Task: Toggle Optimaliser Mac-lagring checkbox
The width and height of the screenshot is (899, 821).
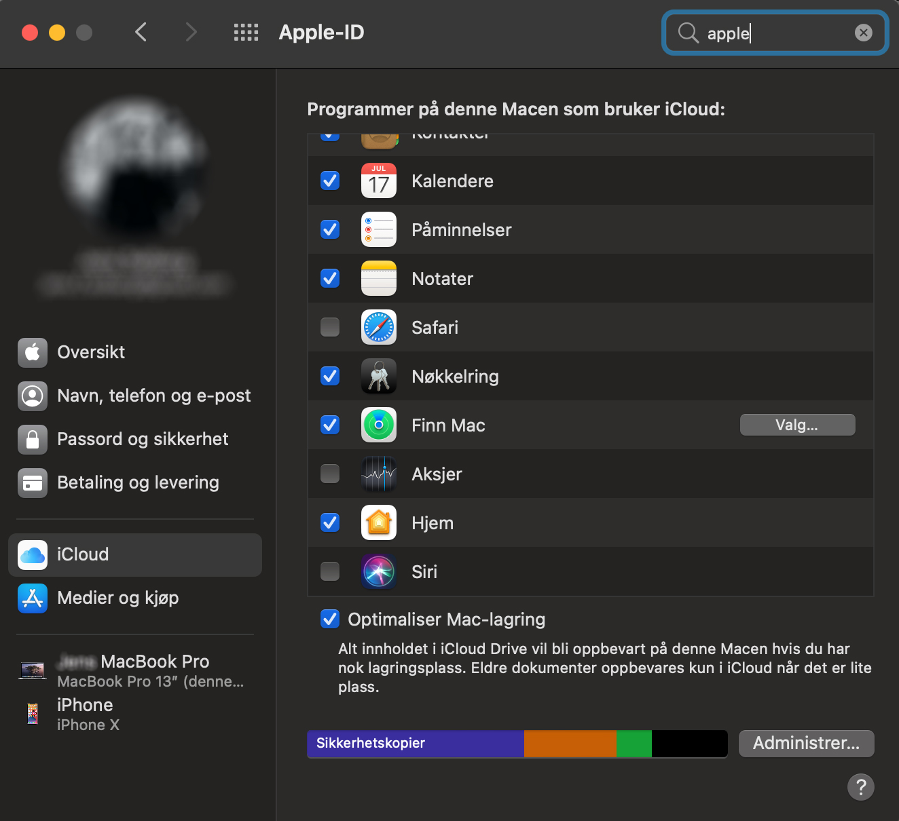Action: [330, 619]
